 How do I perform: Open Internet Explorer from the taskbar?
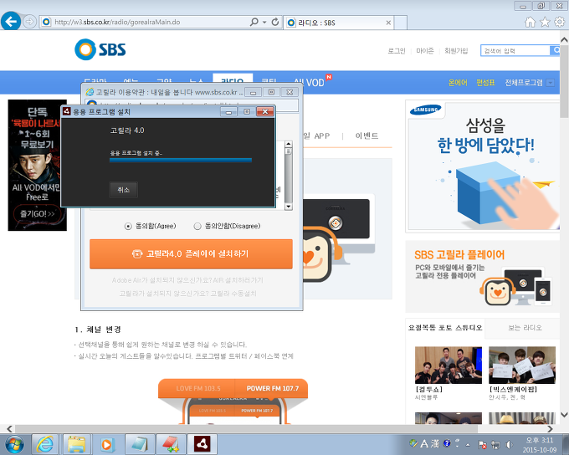point(44,444)
